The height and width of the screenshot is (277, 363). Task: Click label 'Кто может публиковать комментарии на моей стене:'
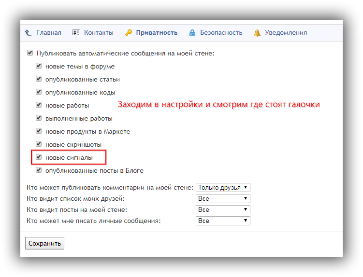tap(110, 188)
